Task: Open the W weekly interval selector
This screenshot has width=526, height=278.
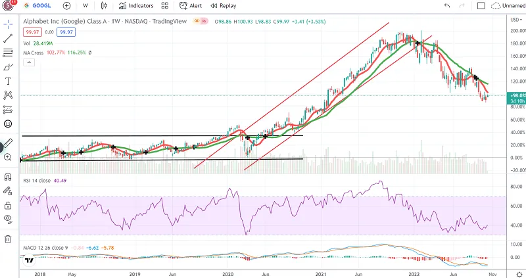Action: coord(85,6)
